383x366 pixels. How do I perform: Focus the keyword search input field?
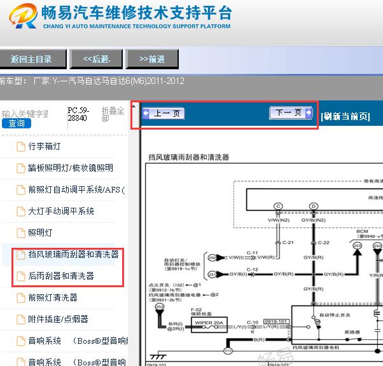(x=25, y=114)
